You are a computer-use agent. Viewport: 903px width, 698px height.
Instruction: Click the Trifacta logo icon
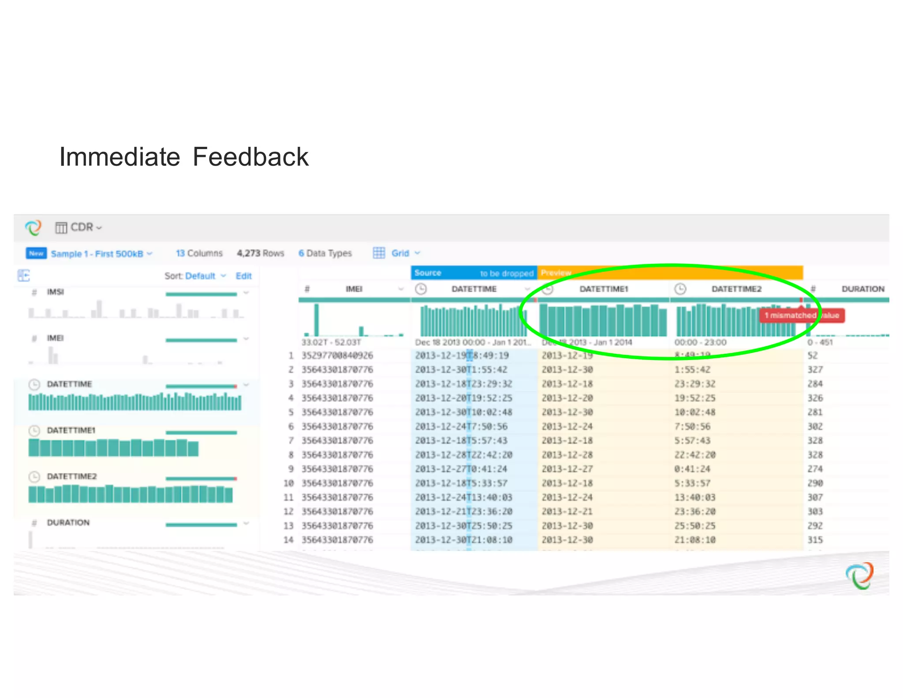33,227
